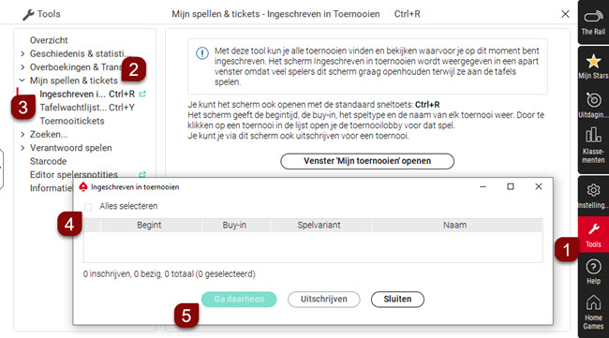This screenshot has height=338, width=609.
Task: Open Home Games house icon
Action: (593, 303)
